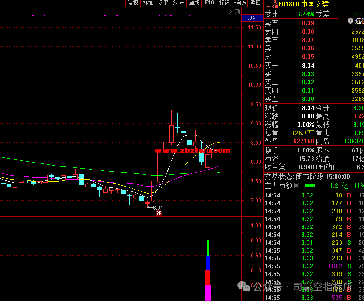Click the 今开 label
This screenshot has width=364, height=301.
(x=322, y=108)
